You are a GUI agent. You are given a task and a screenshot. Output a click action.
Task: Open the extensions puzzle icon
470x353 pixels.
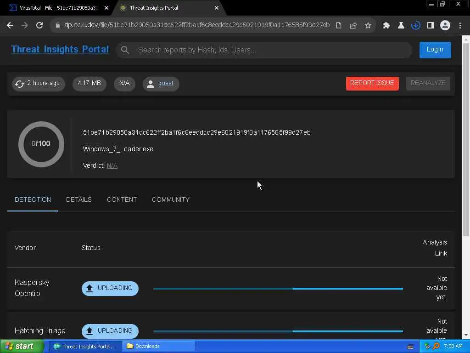click(x=386, y=25)
